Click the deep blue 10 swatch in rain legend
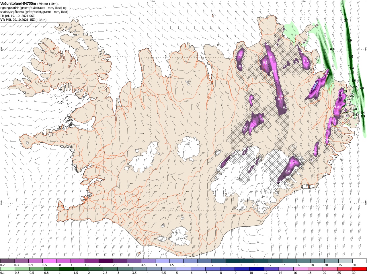The width and height of the screenshot is (367, 275). pos(257,269)
